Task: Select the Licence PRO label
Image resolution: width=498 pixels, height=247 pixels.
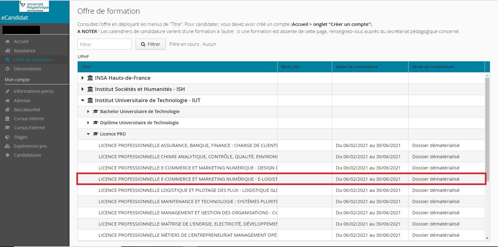Action: 113,134
